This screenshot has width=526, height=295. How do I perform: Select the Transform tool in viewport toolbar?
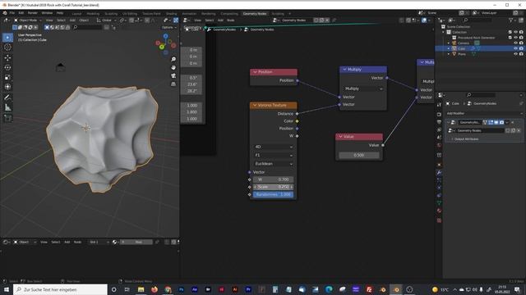pos(7,87)
